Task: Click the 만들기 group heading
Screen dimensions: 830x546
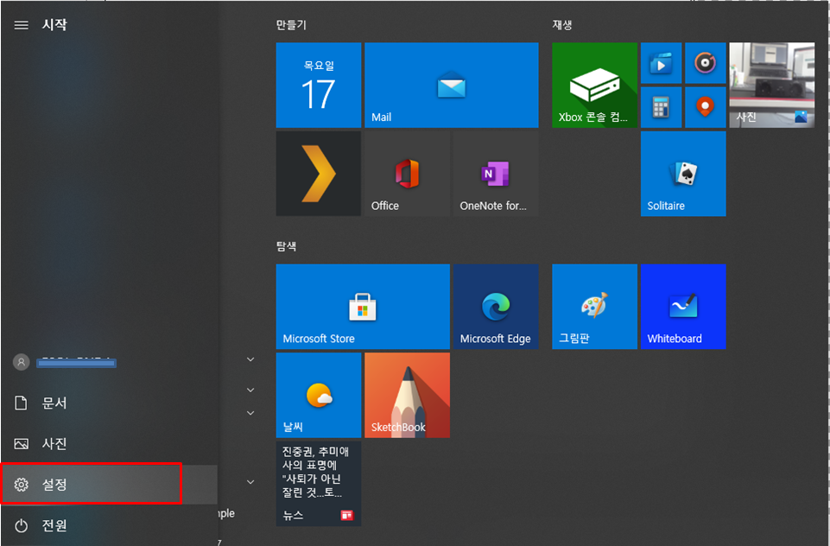Action: [x=291, y=25]
